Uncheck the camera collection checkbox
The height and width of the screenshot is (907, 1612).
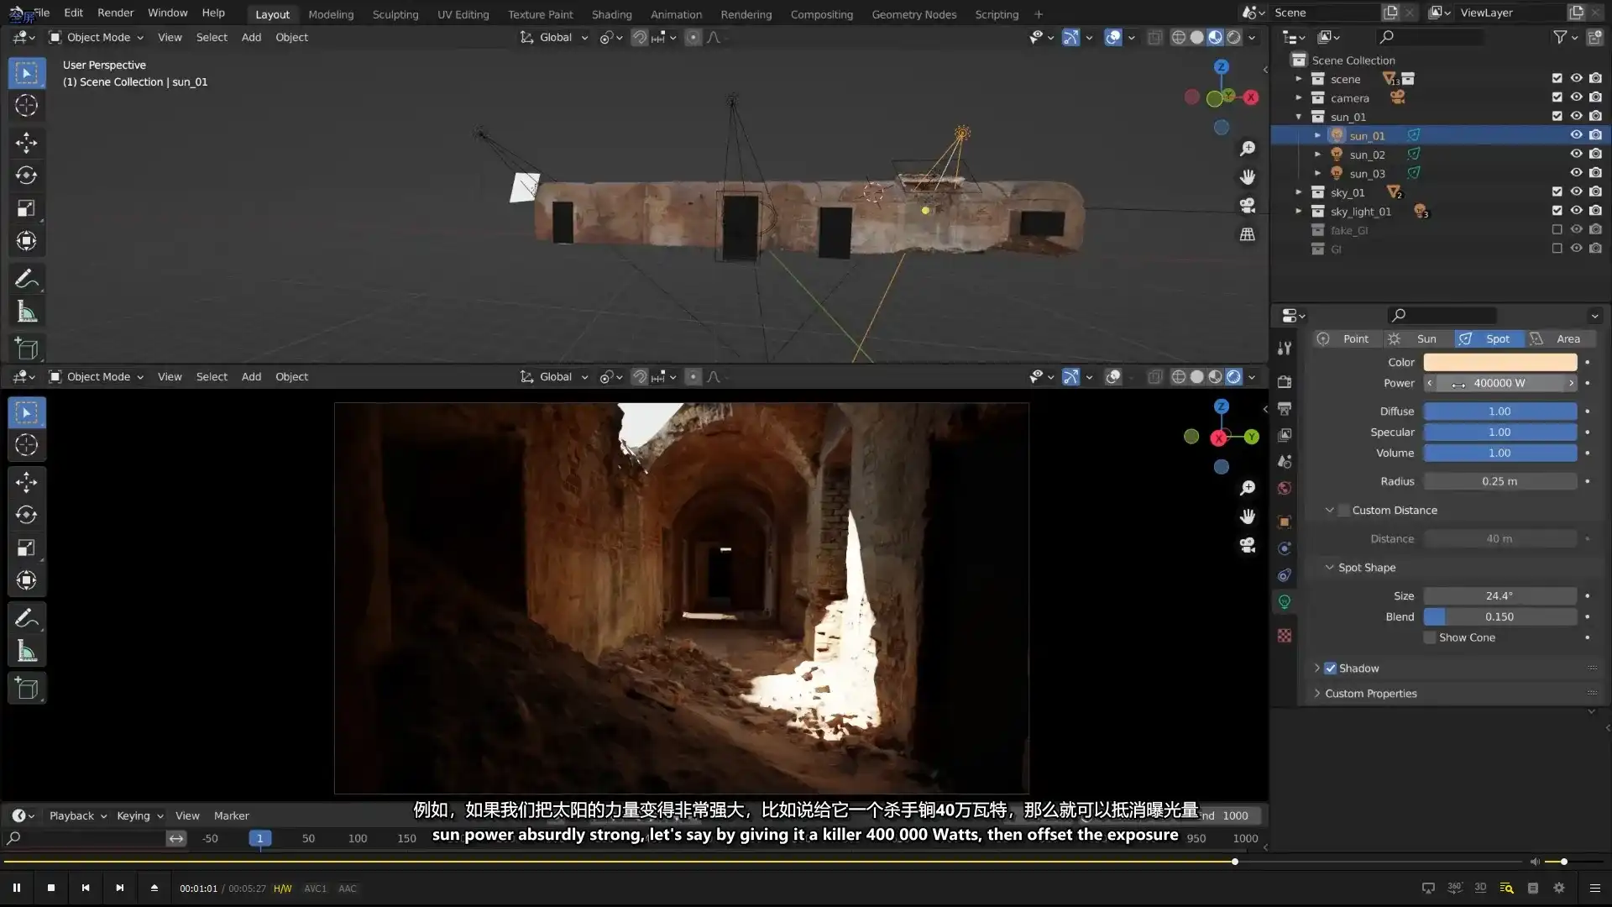[x=1557, y=97]
